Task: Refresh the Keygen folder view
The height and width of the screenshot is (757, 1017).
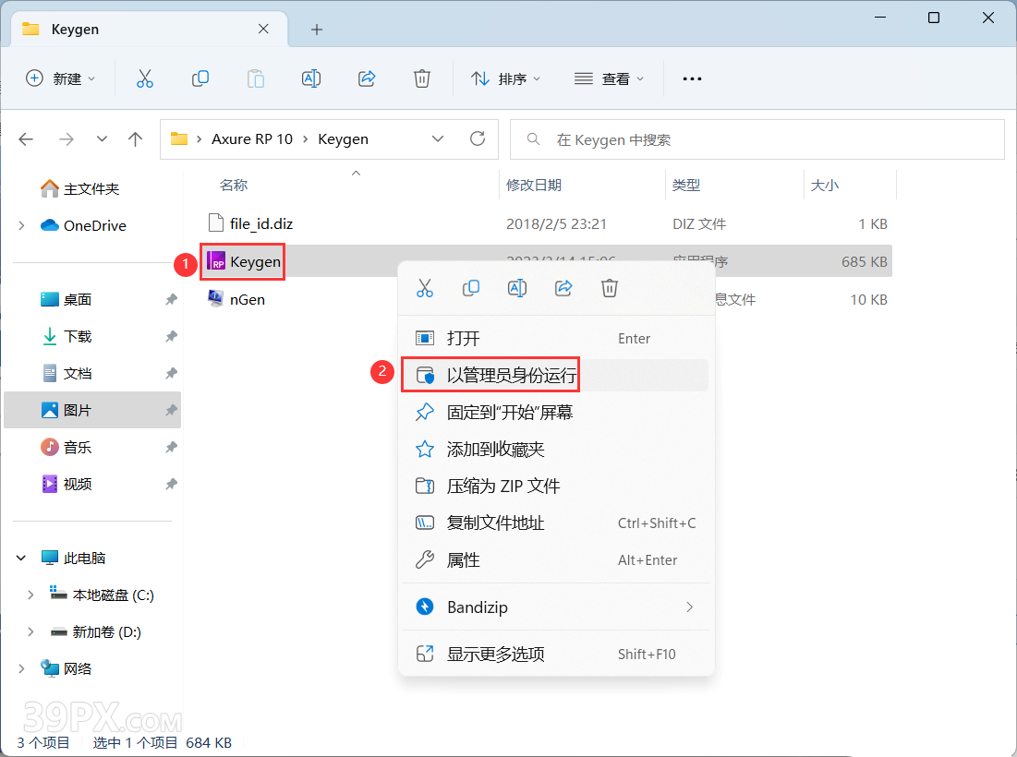Action: 478,138
